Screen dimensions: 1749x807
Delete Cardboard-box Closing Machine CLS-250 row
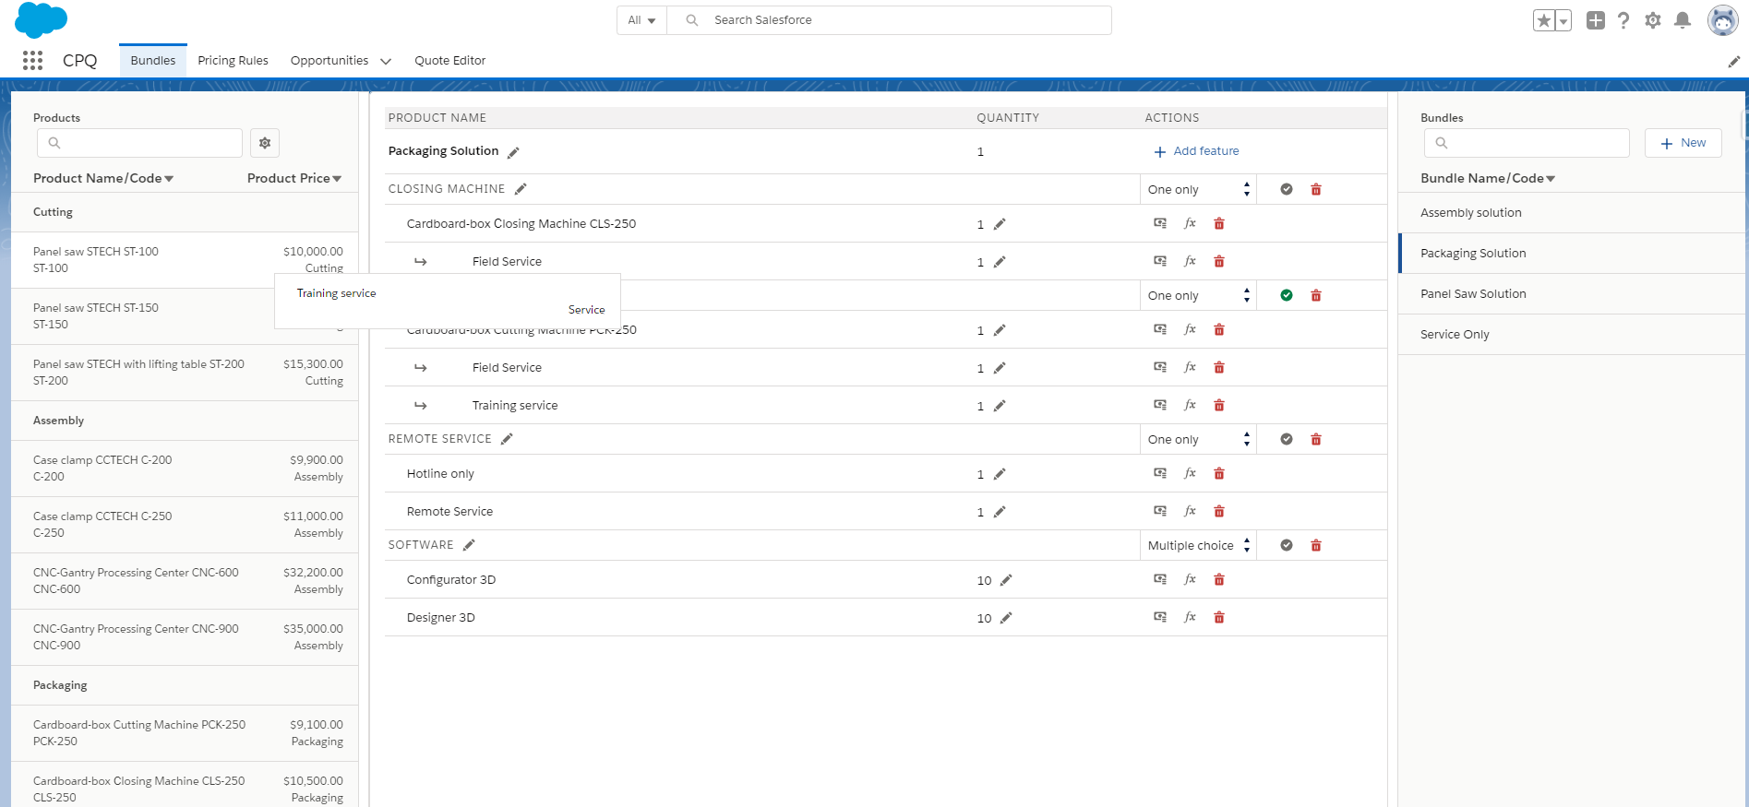click(1219, 224)
